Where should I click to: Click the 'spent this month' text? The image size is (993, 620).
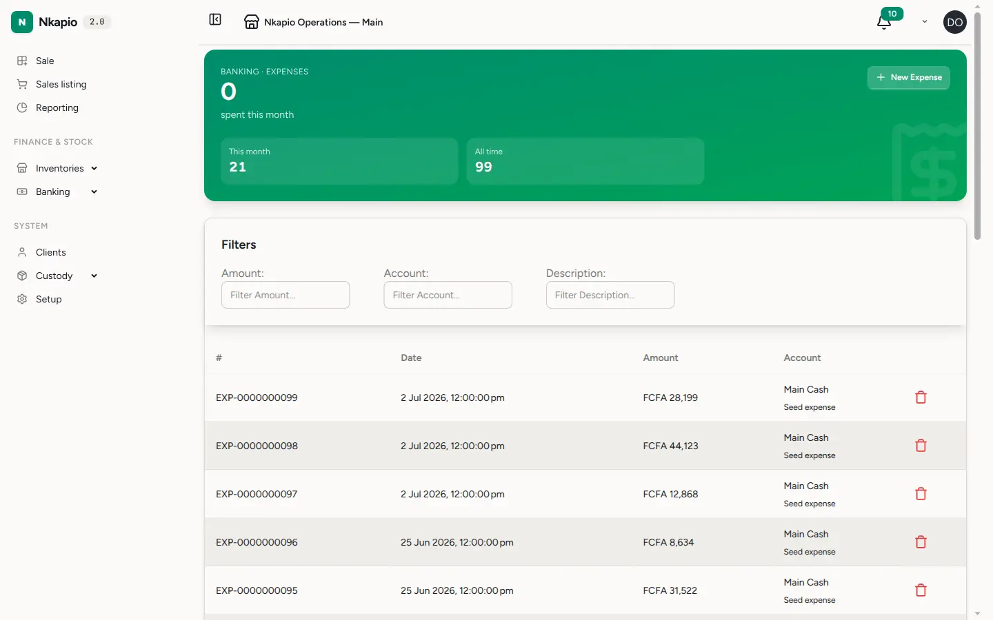click(x=257, y=115)
